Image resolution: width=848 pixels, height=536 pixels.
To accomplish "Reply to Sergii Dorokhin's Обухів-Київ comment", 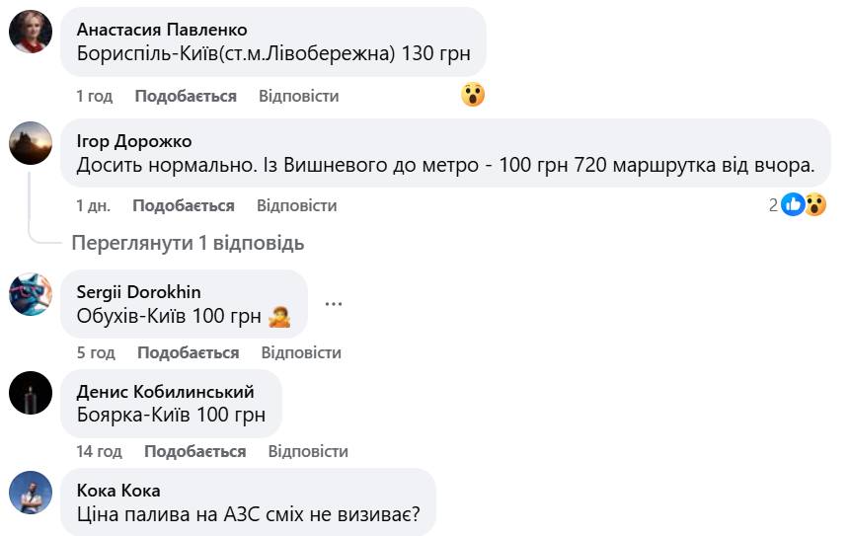I will pos(301,352).
